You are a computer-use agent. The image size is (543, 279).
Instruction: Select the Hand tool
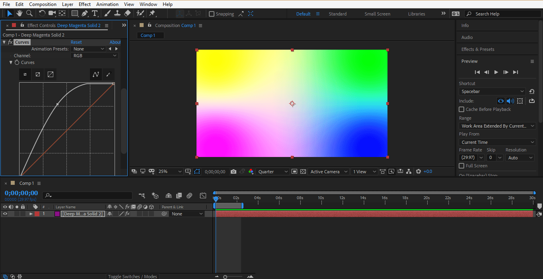[19, 14]
